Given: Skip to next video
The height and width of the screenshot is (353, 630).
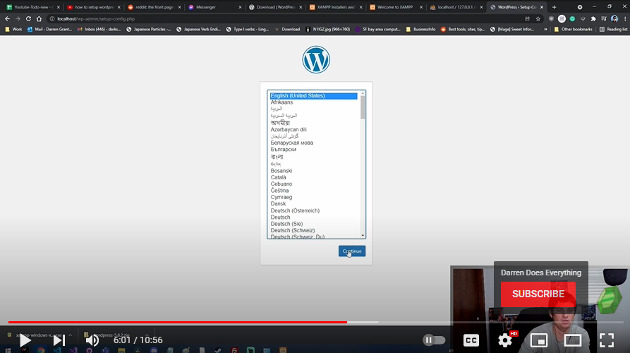Looking at the screenshot, I should pyautogui.click(x=59, y=340).
